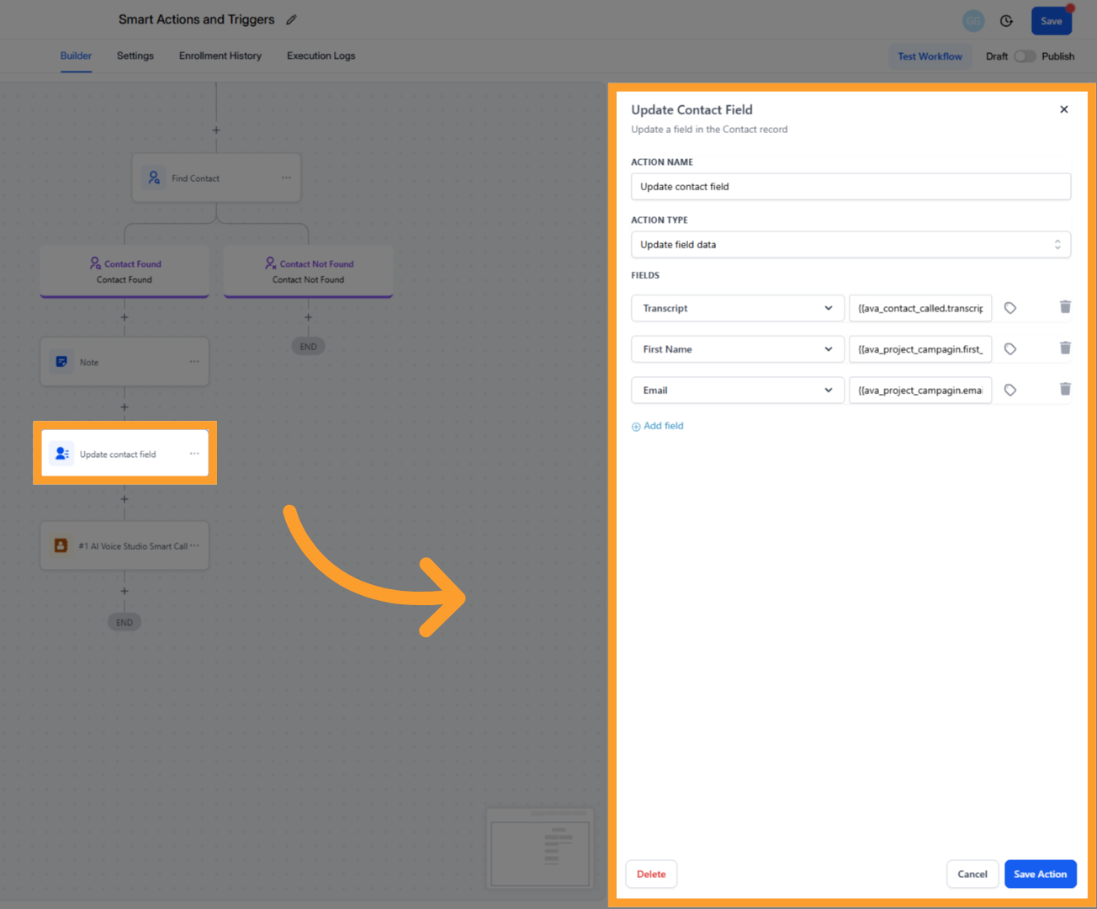Viewport: 1097px width, 909px height.
Task: Open Update contact field node options menu
Action: (194, 454)
